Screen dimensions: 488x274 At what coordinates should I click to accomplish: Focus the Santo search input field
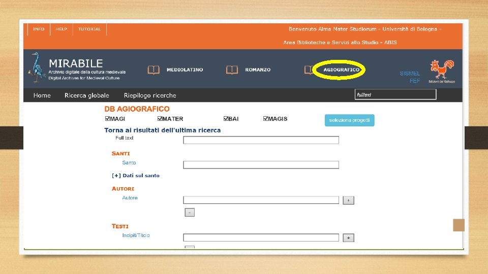pos(261,164)
